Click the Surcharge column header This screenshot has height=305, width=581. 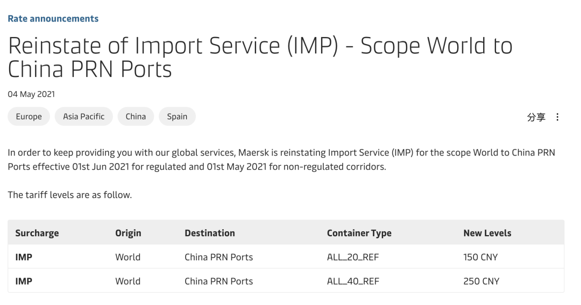[x=37, y=233]
